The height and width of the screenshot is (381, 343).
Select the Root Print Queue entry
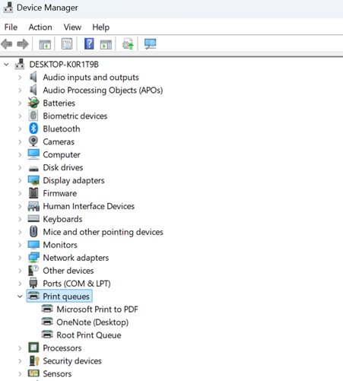coord(89,335)
